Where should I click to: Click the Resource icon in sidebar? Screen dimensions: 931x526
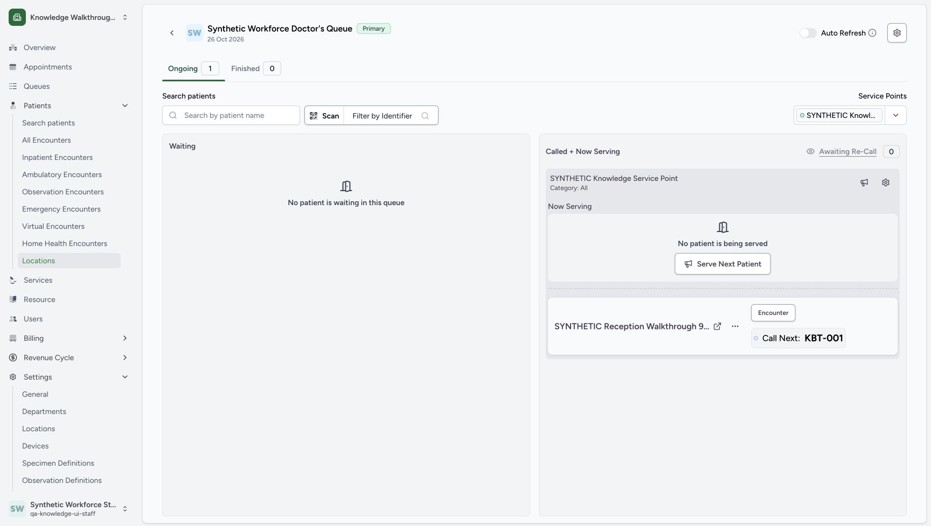[x=13, y=299]
